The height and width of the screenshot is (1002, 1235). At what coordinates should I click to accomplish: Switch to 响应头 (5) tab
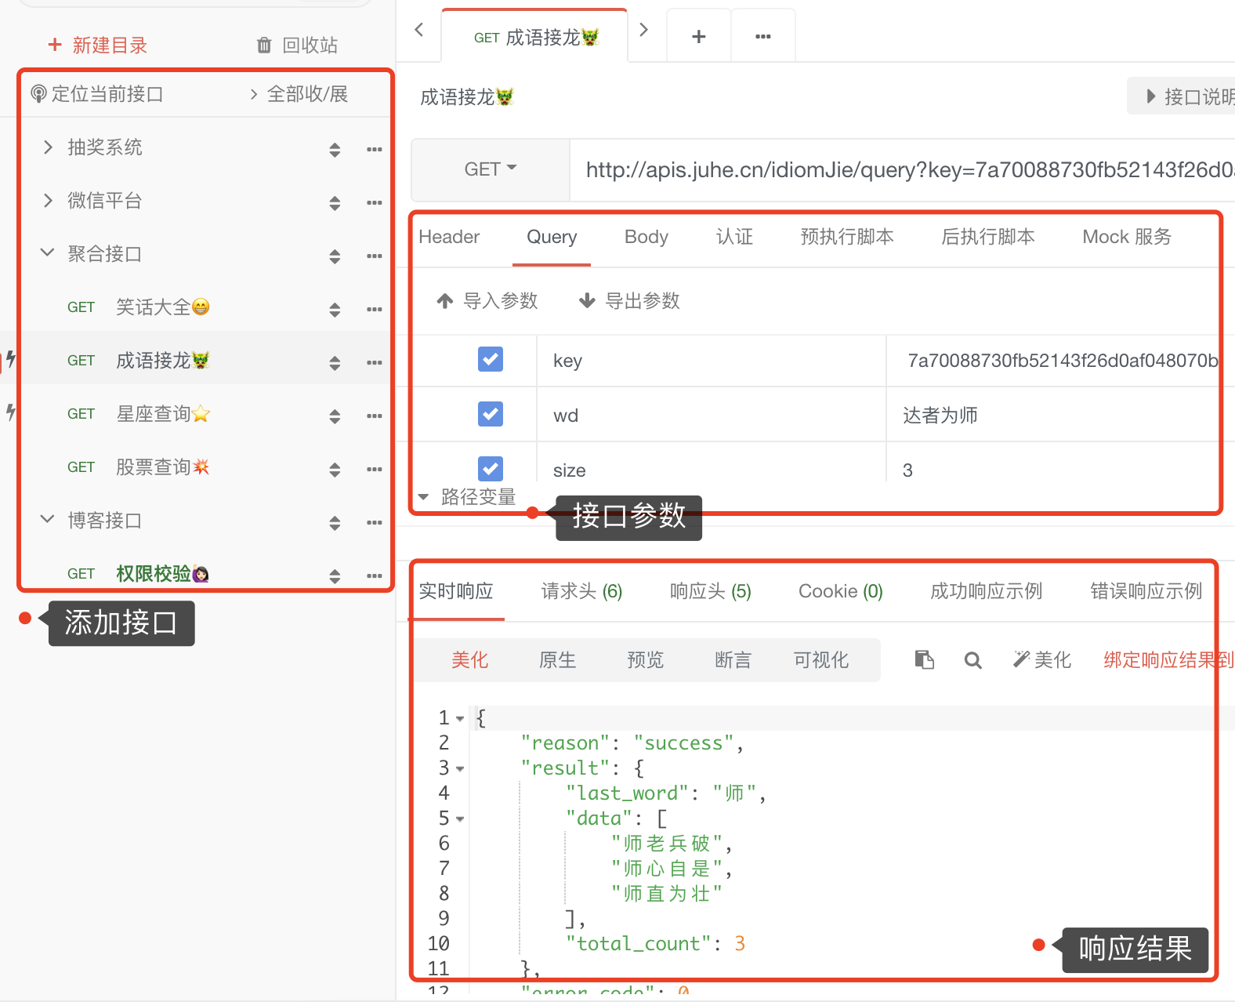pyautogui.click(x=710, y=591)
